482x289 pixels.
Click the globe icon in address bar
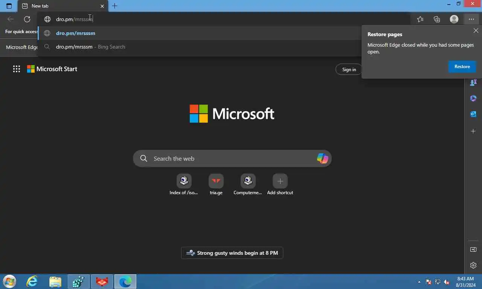coord(47,19)
